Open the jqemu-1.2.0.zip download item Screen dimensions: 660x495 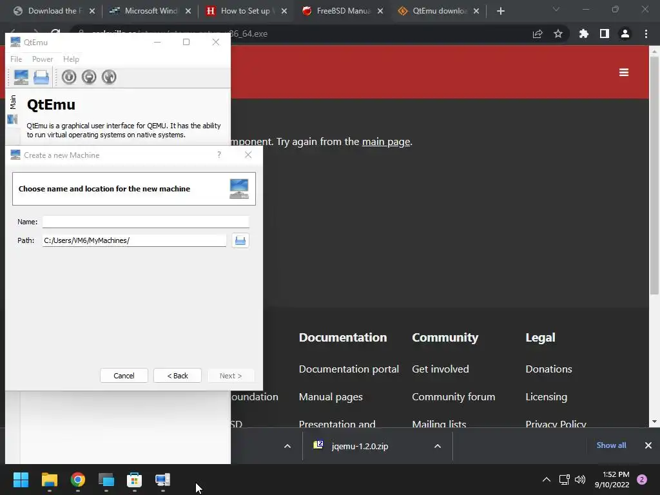[x=360, y=446]
